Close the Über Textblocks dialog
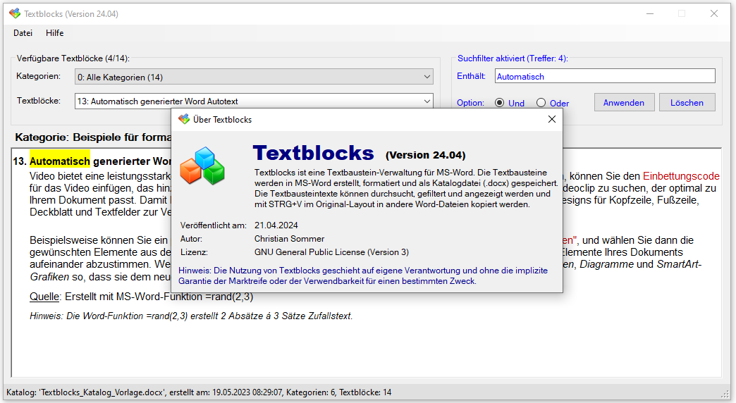 pyautogui.click(x=552, y=119)
